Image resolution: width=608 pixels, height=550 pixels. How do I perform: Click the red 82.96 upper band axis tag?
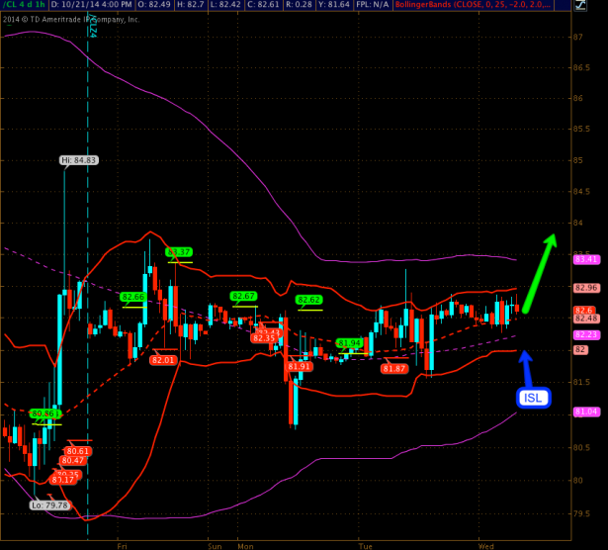tap(585, 288)
